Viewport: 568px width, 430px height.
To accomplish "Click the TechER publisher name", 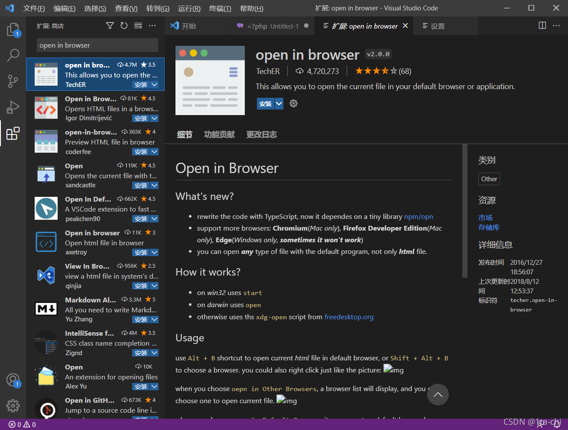I will click(268, 71).
